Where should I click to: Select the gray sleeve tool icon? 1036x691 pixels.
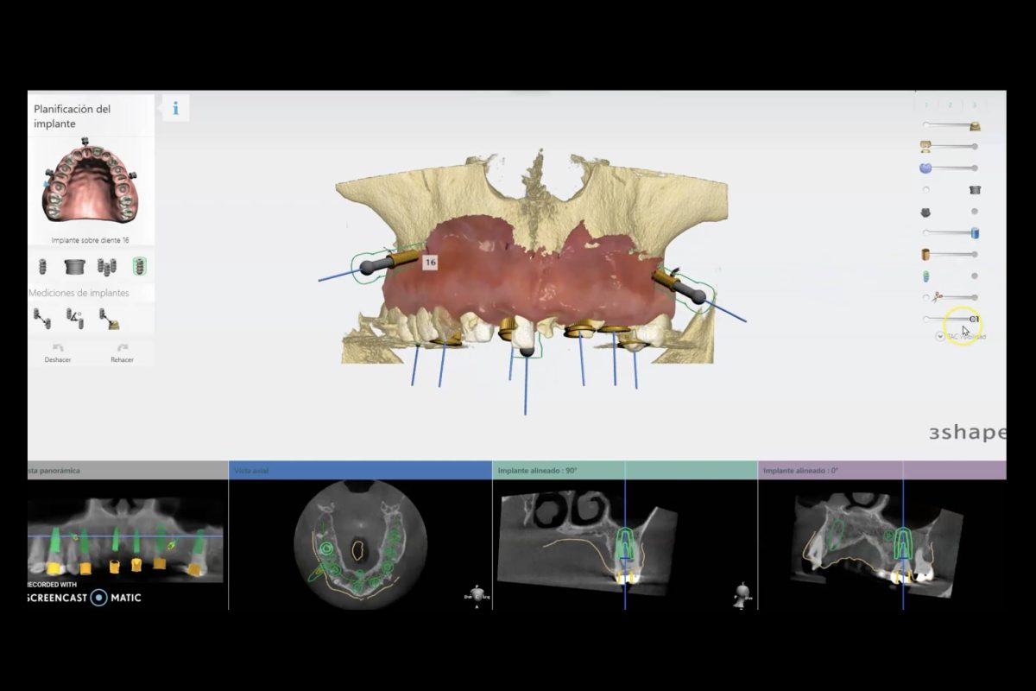(x=74, y=267)
